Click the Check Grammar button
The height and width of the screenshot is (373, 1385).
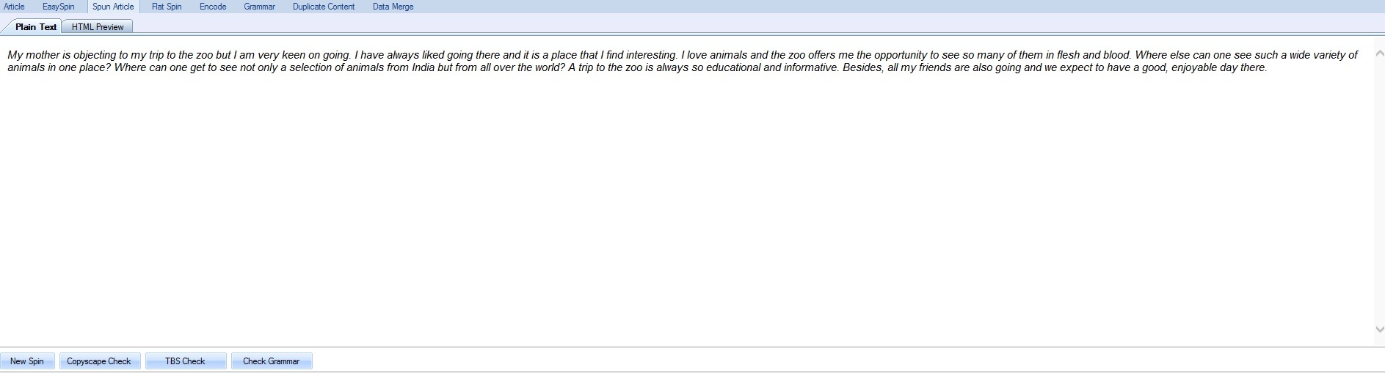click(x=272, y=361)
